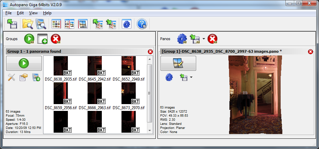Save all panos icon
This screenshot has height=149, width=319.
[195, 39]
